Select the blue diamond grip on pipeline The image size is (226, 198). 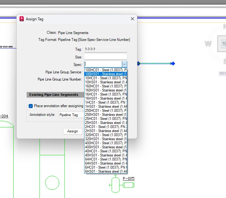(138, 63)
